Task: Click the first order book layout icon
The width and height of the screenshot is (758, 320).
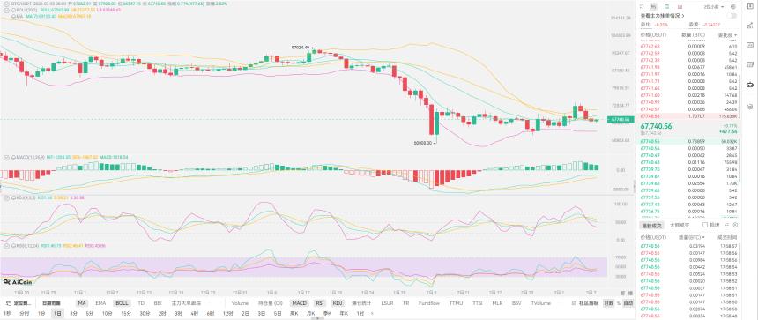Action: click(642, 7)
